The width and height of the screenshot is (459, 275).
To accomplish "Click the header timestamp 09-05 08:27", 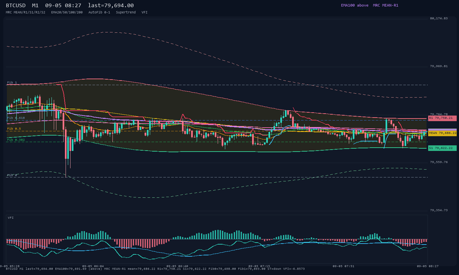I will [x=63, y=5].
